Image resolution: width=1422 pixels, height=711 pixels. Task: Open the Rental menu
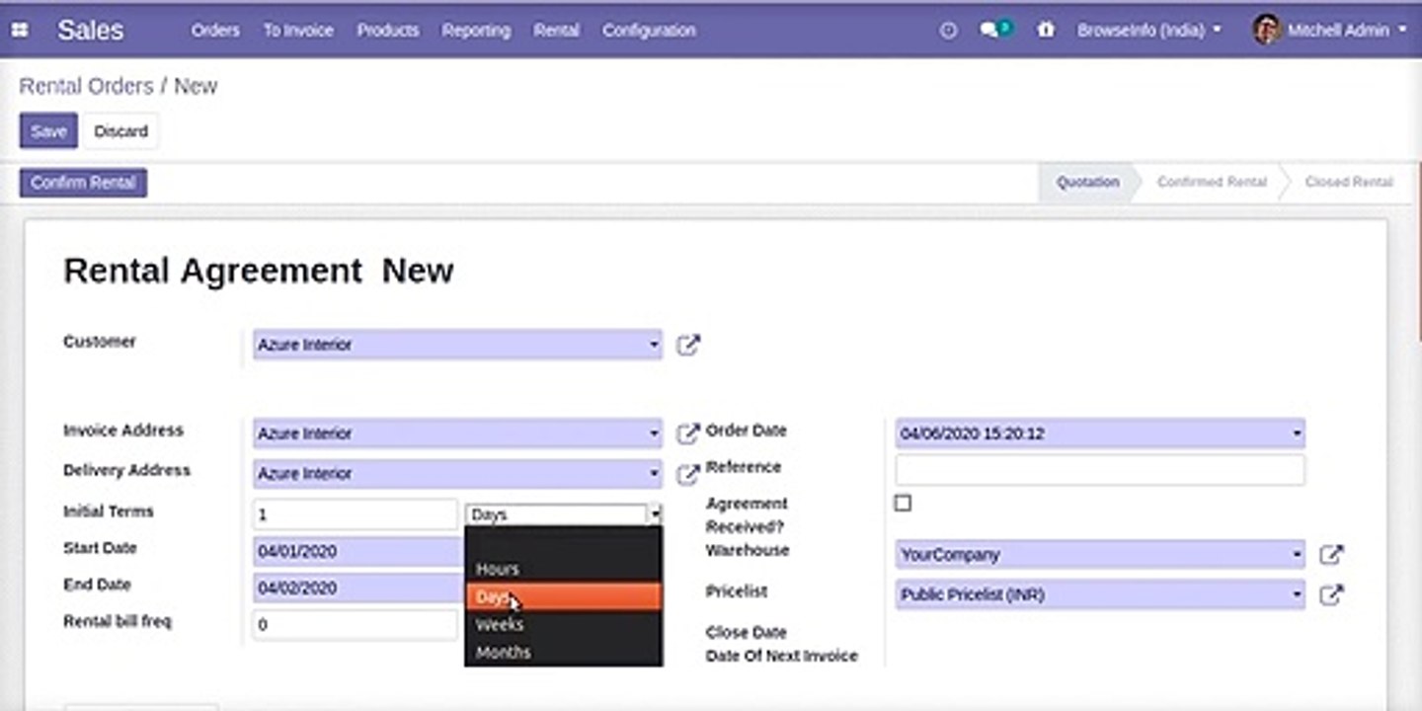pos(557,31)
